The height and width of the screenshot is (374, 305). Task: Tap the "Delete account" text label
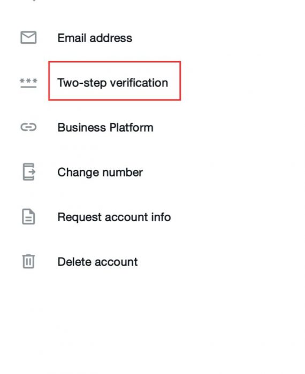coord(97,262)
